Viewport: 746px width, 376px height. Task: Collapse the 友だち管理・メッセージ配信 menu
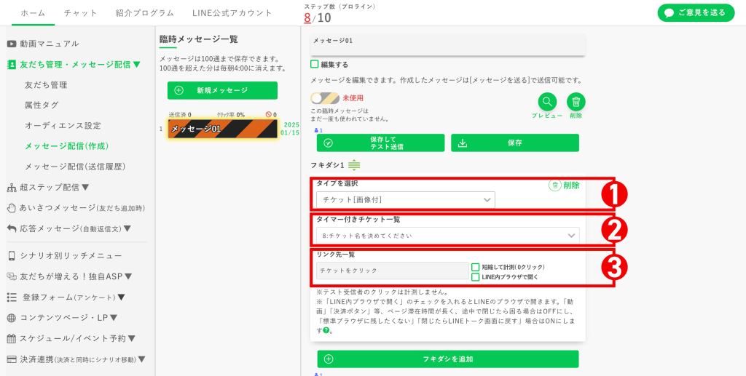pos(137,65)
